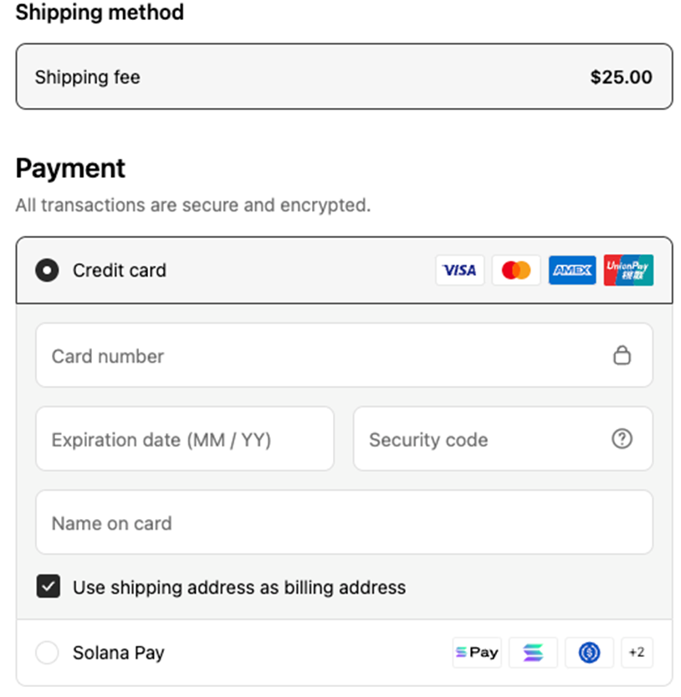Click the security code help icon
The width and height of the screenshot is (681, 697).
pos(622,439)
